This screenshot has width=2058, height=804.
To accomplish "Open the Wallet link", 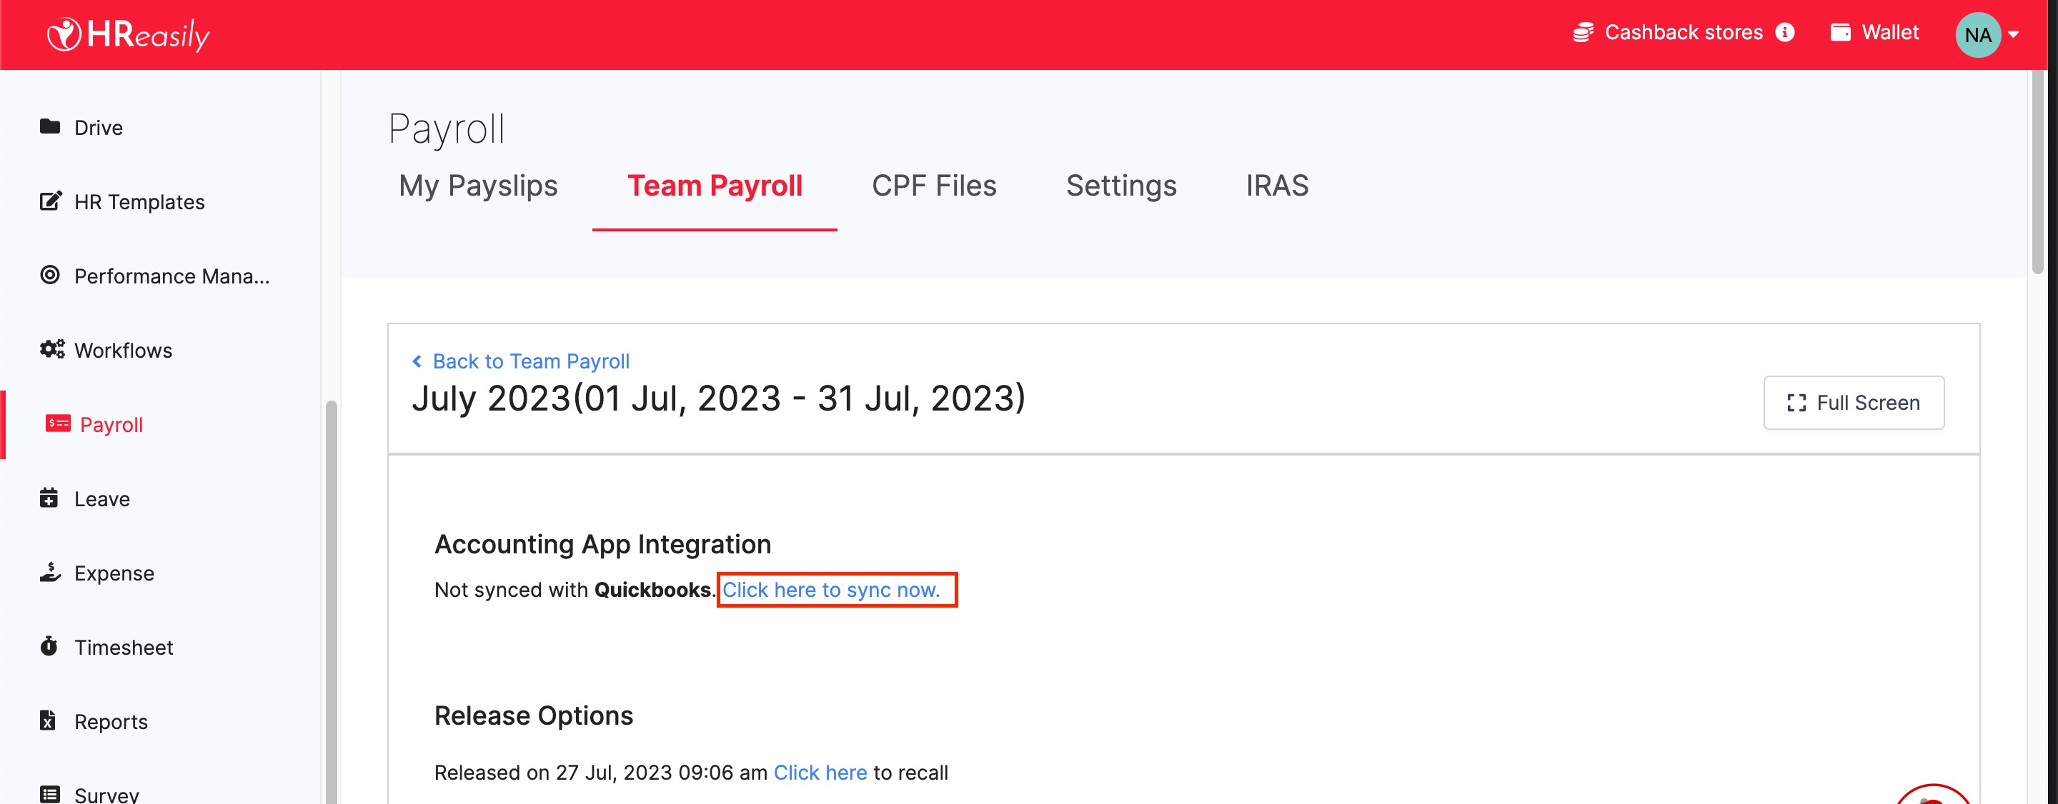I will pyautogui.click(x=1889, y=33).
